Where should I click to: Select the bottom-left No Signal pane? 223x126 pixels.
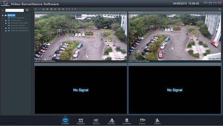click(x=81, y=90)
